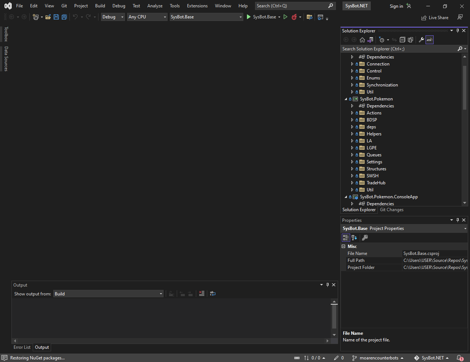Screen dimensions: 470x362
Task: Open the Toolbox side tab
Action: 6,34
